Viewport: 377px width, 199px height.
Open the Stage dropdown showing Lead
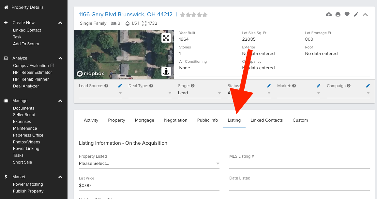(199, 93)
